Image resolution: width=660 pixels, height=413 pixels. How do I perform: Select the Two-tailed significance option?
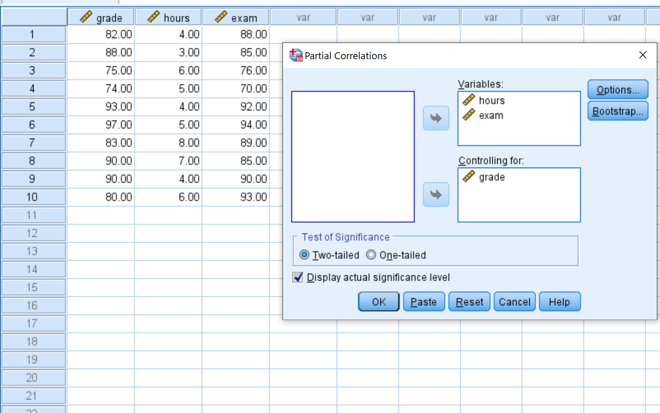tap(304, 255)
